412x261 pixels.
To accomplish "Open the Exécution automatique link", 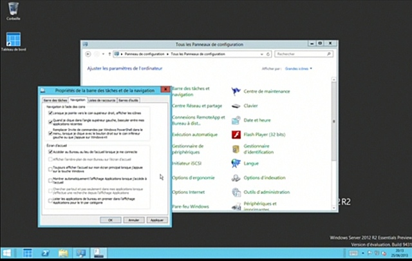I will tap(194, 135).
